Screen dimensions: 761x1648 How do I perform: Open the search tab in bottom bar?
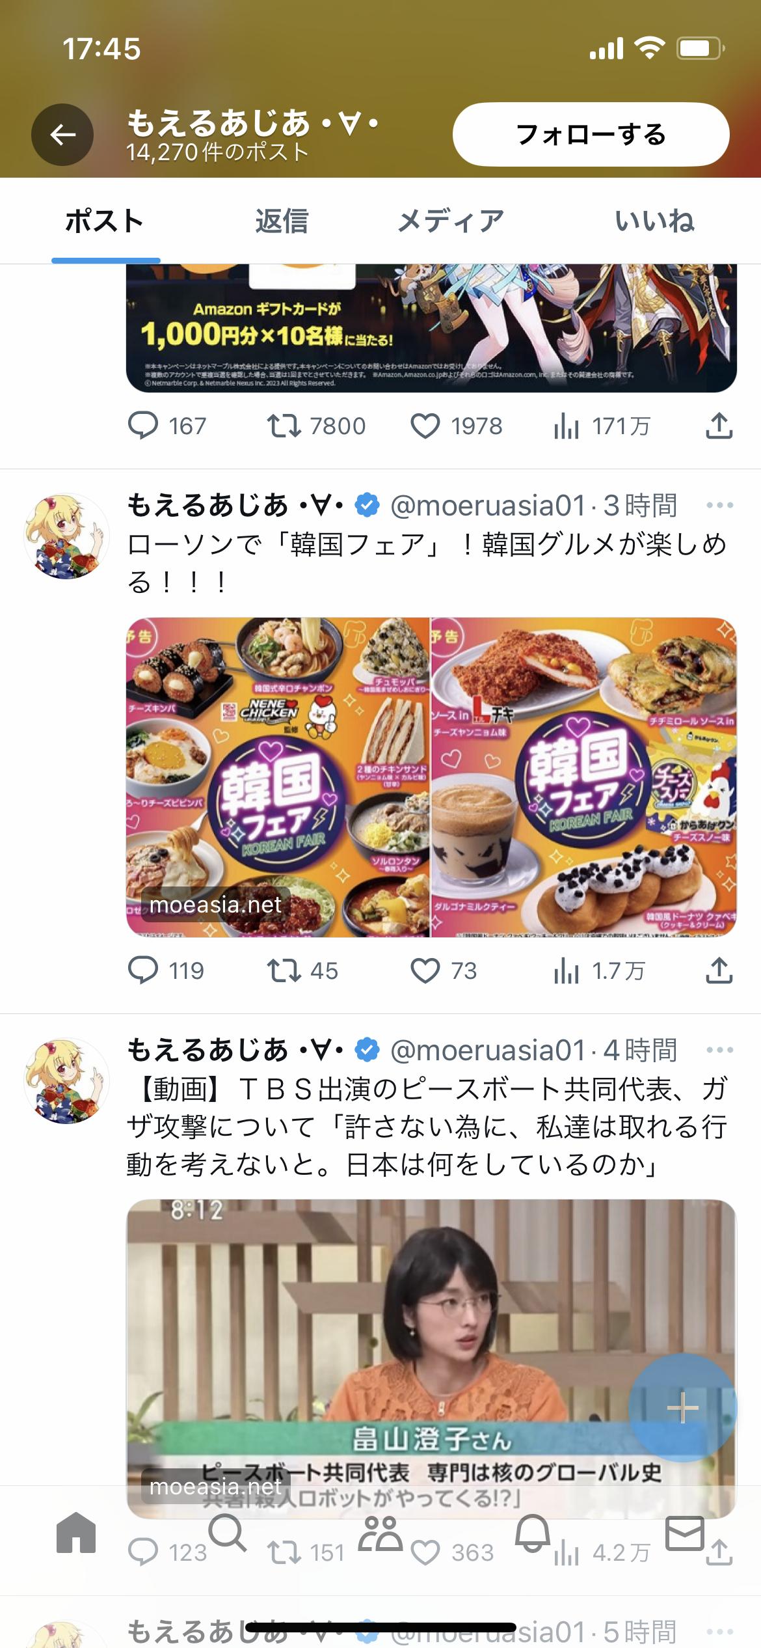tap(227, 1533)
